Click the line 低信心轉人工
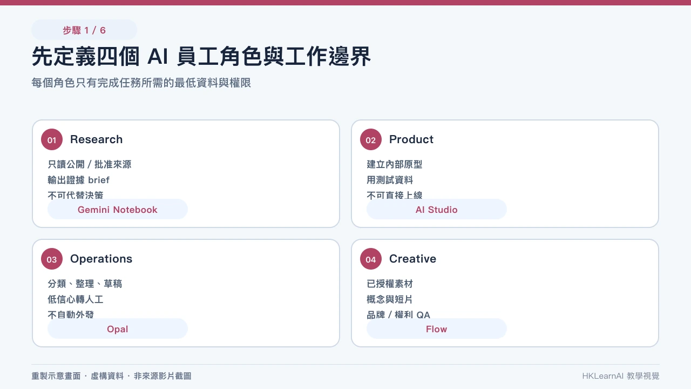The height and width of the screenshot is (389, 691). (x=76, y=299)
